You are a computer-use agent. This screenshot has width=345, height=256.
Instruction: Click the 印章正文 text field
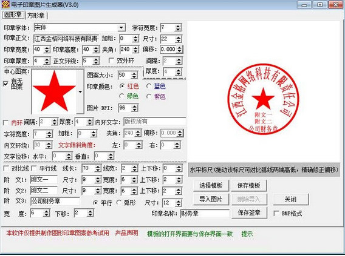click(x=66, y=39)
